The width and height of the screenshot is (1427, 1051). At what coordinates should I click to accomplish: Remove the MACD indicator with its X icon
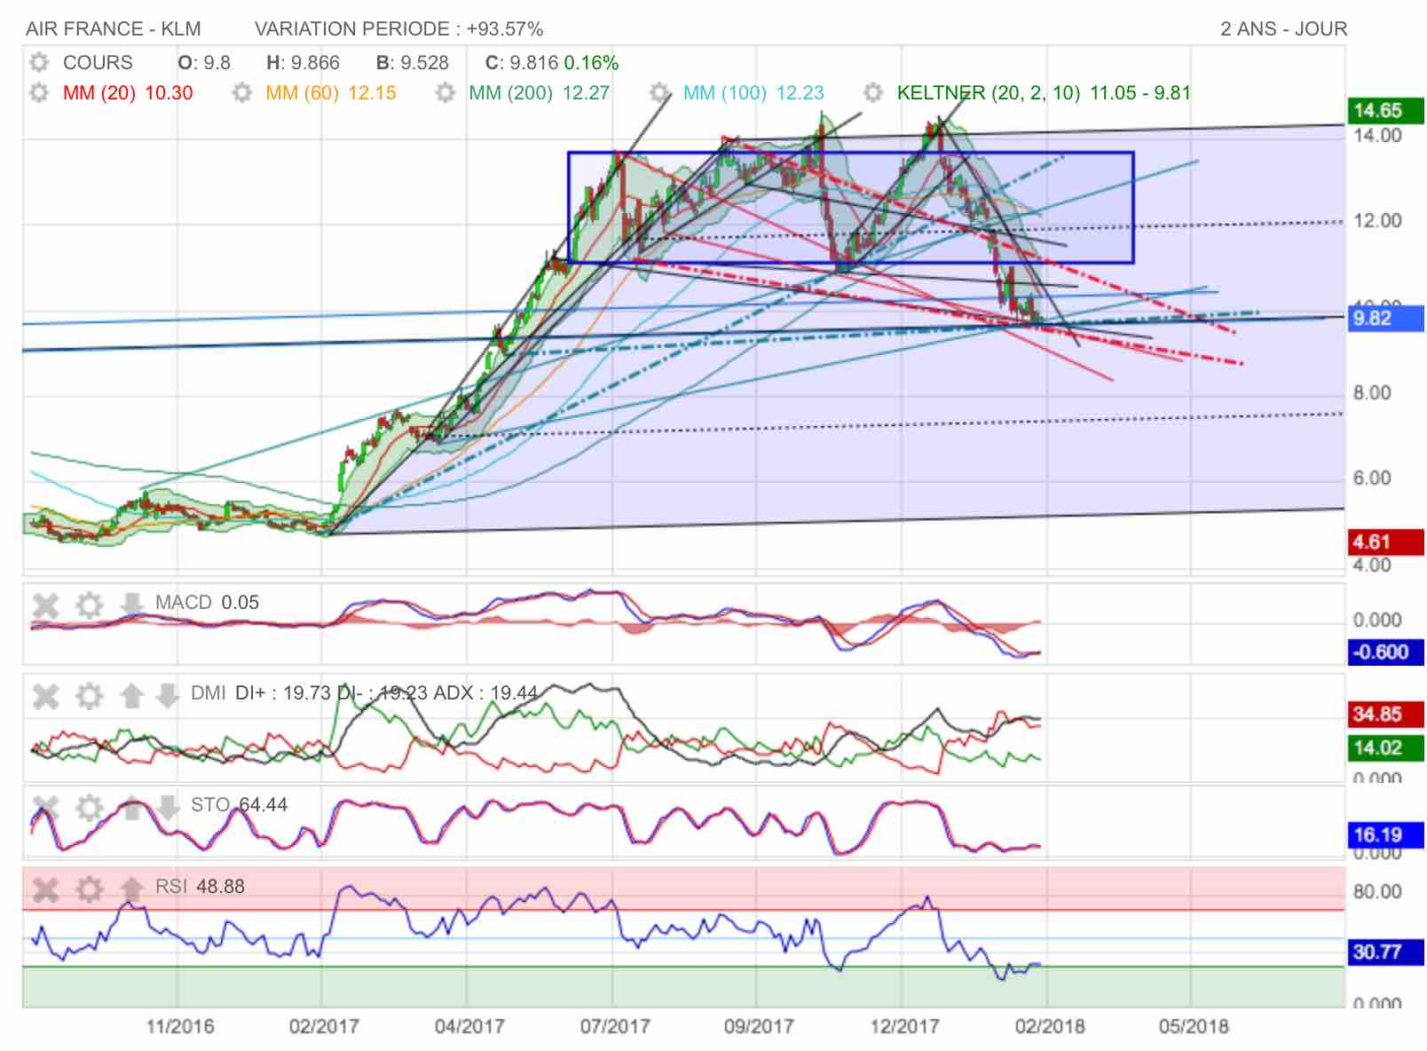[45, 605]
